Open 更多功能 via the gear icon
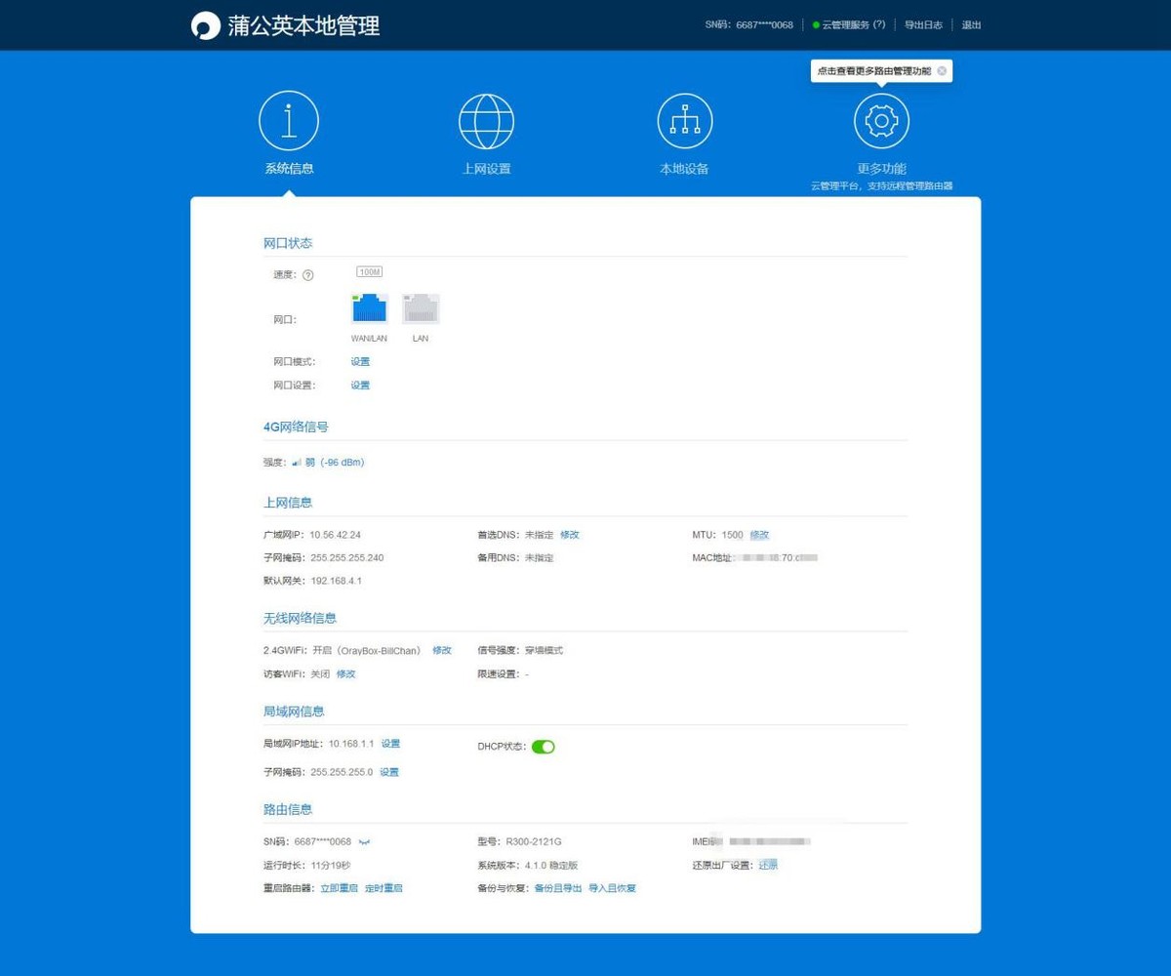 click(x=881, y=120)
